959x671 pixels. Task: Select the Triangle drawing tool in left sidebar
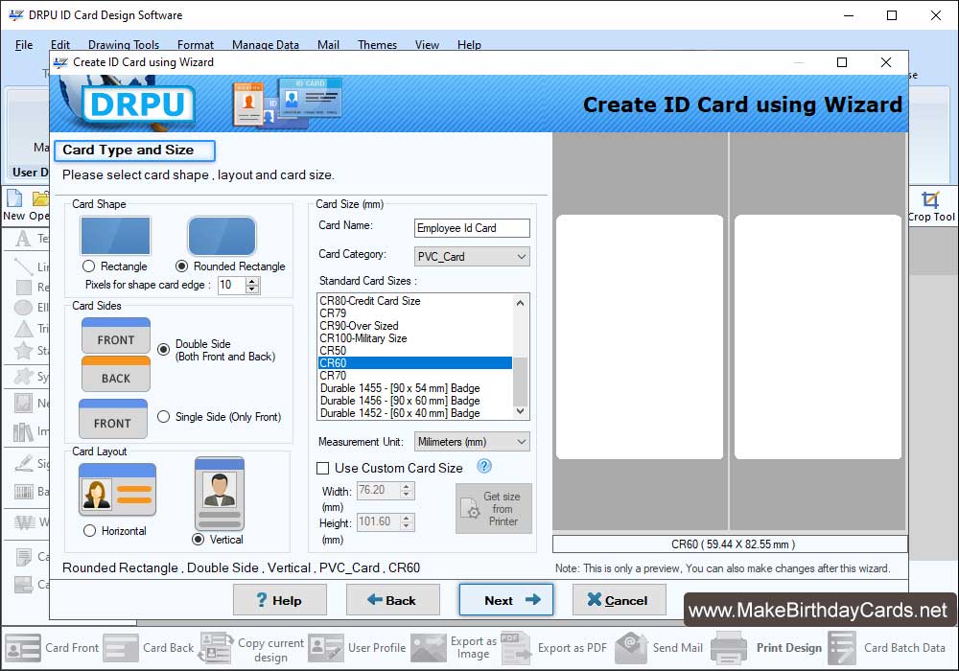tap(23, 329)
